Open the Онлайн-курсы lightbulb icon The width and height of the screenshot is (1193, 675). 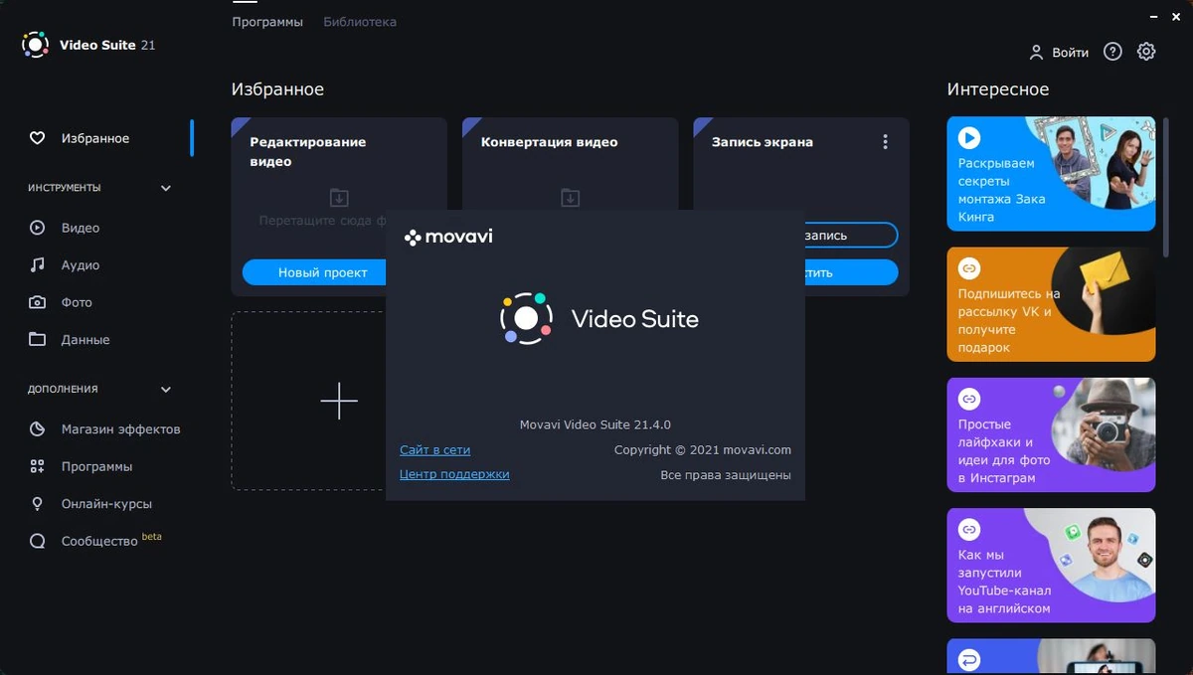[x=37, y=504]
